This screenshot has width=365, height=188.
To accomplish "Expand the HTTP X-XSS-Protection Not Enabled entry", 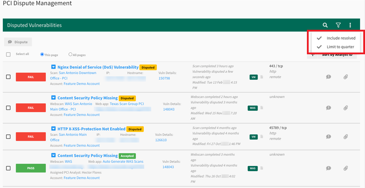I will click(x=53, y=129).
